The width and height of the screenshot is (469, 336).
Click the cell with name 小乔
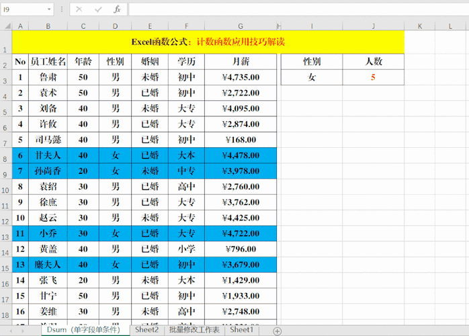[x=48, y=233]
